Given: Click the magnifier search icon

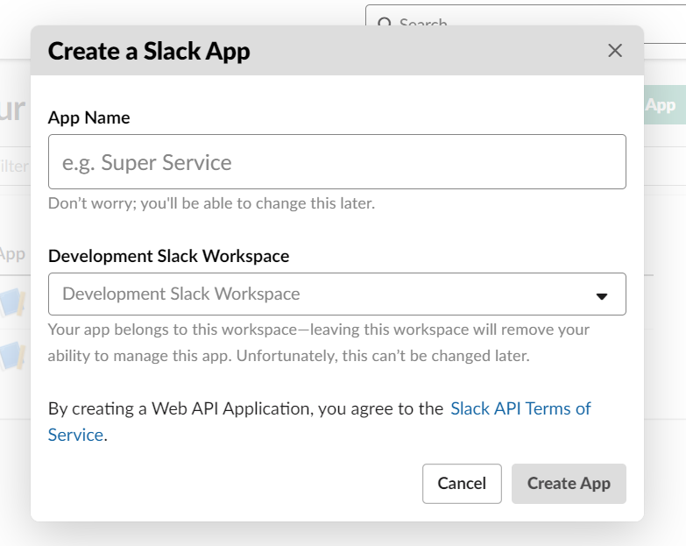Looking at the screenshot, I should tap(384, 24).
